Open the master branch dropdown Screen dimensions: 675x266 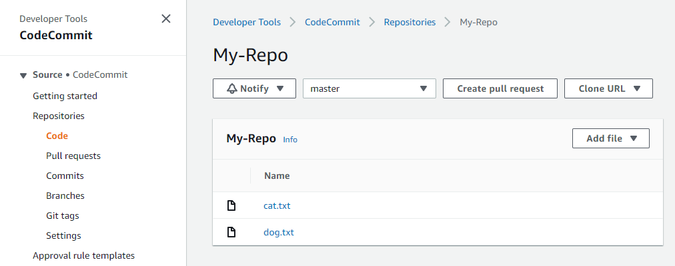pos(369,88)
